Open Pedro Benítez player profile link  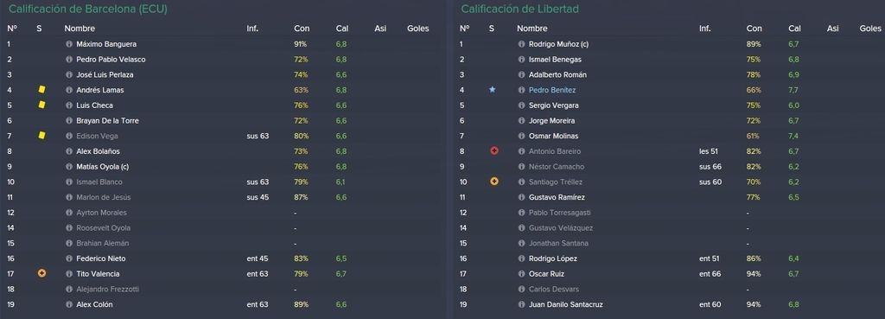tap(552, 90)
